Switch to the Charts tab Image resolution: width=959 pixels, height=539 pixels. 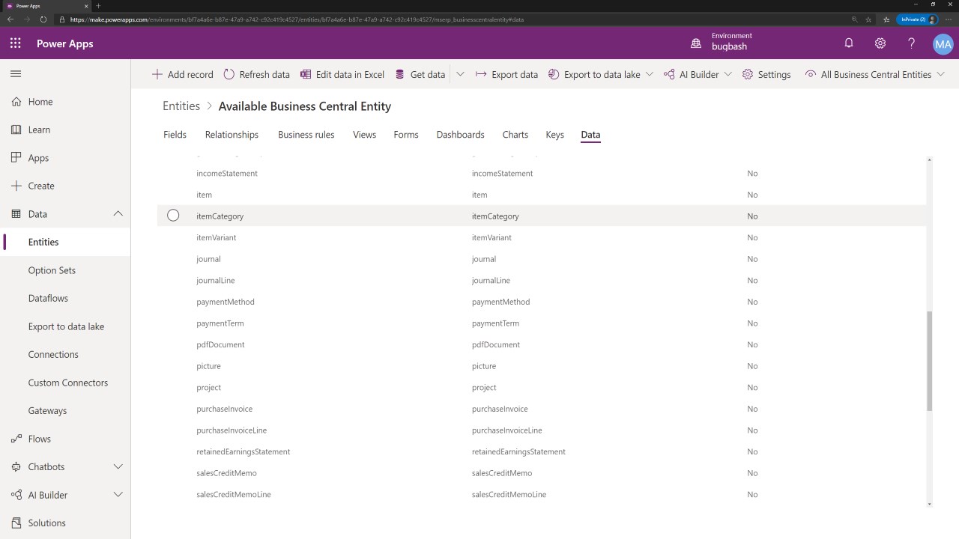coord(515,135)
